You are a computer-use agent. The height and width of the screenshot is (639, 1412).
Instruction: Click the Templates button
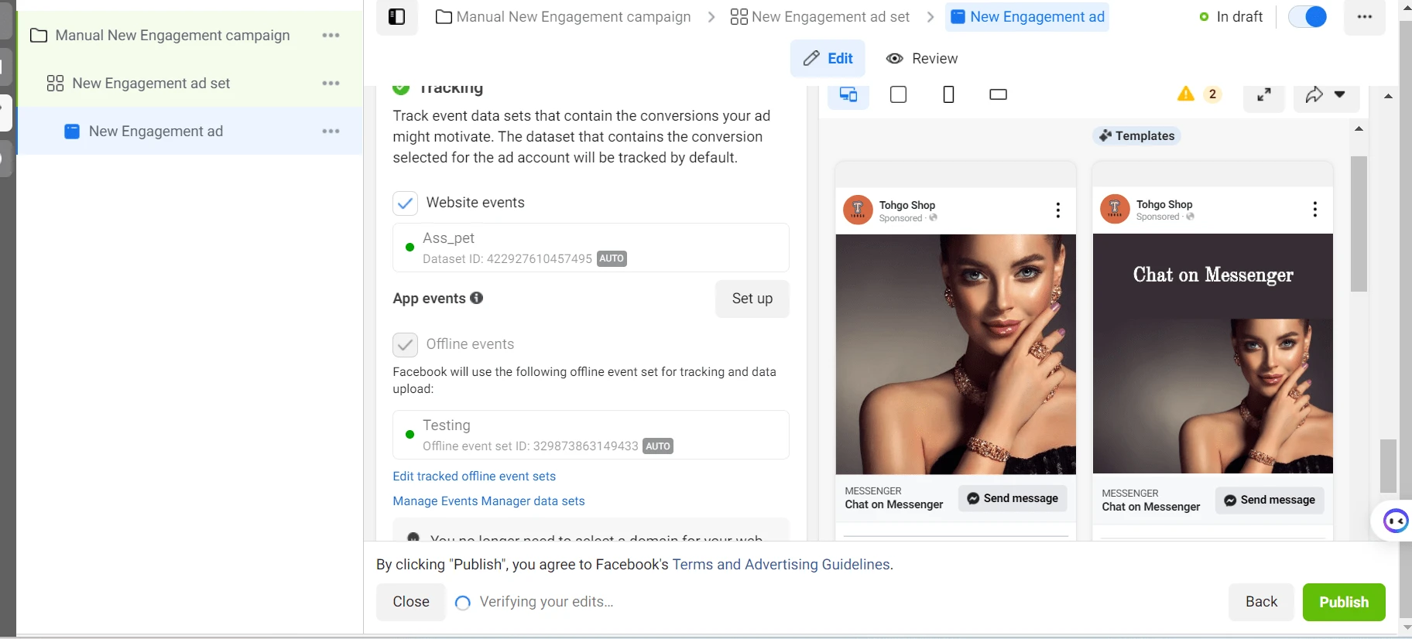click(1136, 136)
